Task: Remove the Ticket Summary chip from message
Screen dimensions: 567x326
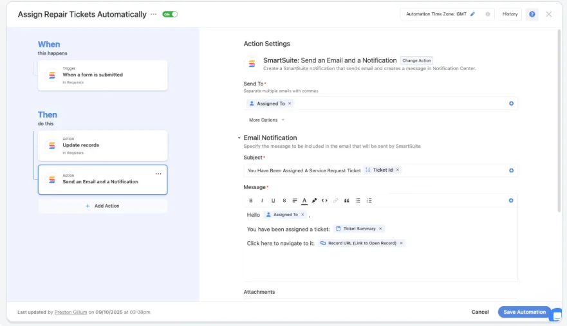Action: pyautogui.click(x=380, y=229)
